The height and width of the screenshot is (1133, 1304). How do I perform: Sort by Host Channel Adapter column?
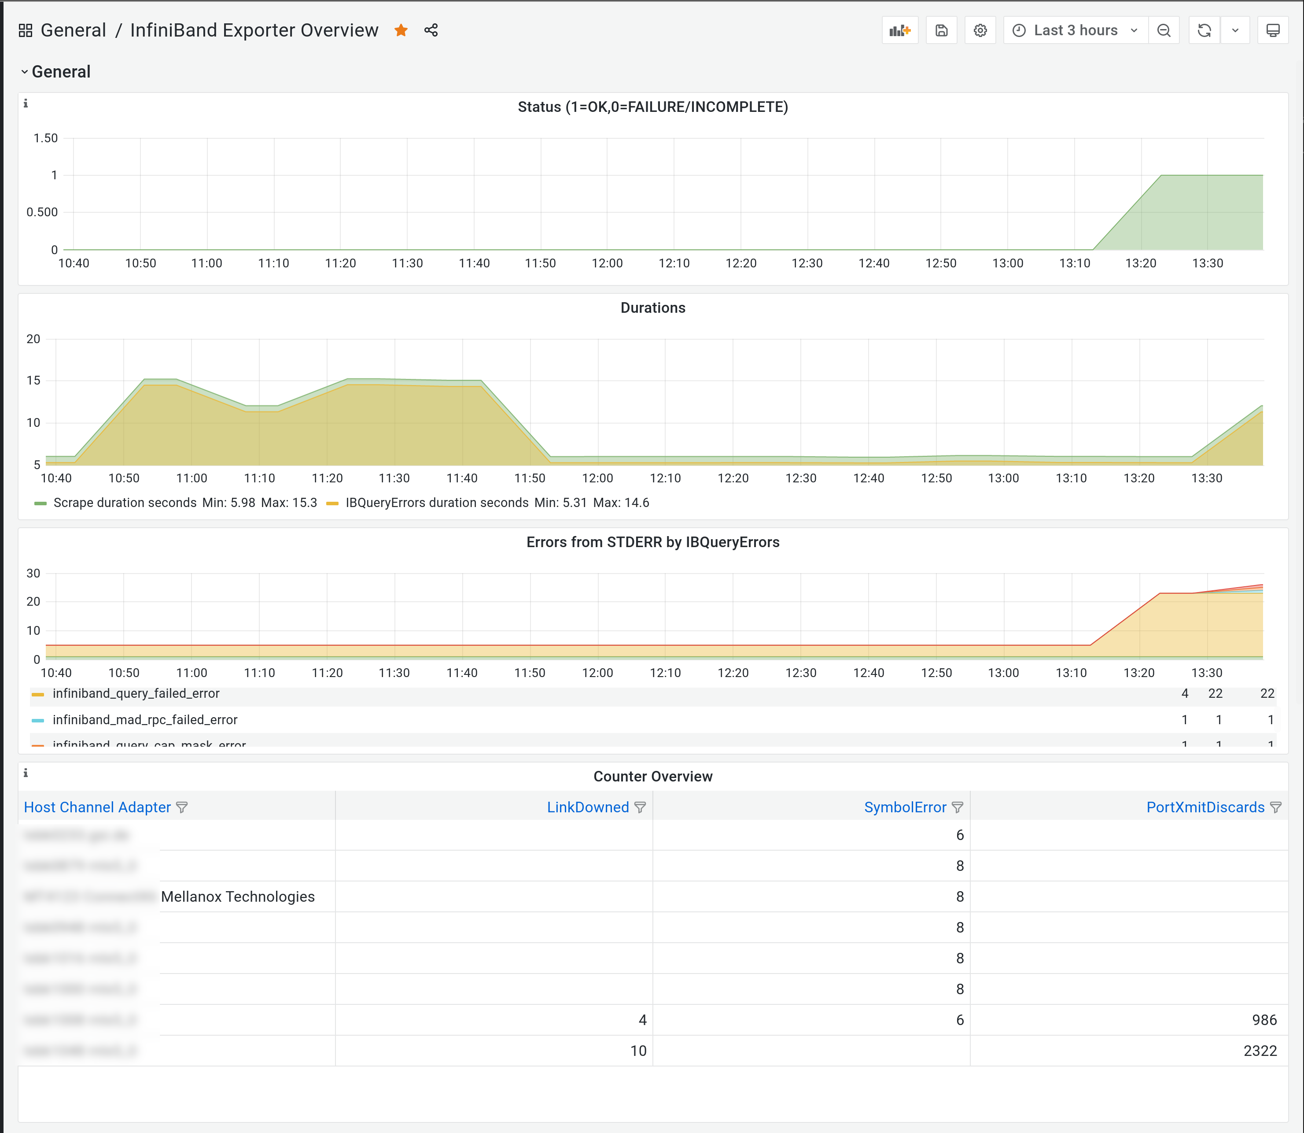pyautogui.click(x=97, y=807)
